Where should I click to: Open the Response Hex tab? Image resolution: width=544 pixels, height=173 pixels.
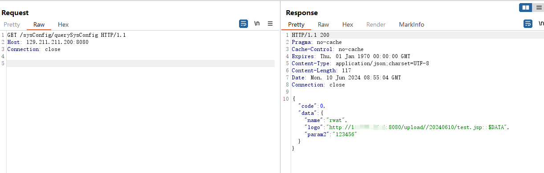pyautogui.click(x=348, y=25)
